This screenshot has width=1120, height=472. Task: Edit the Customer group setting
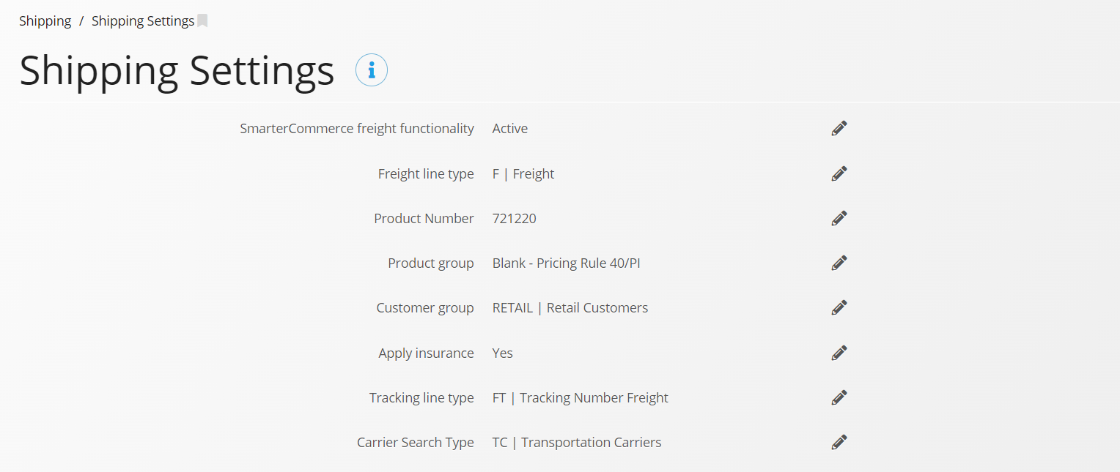[x=839, y=307]
